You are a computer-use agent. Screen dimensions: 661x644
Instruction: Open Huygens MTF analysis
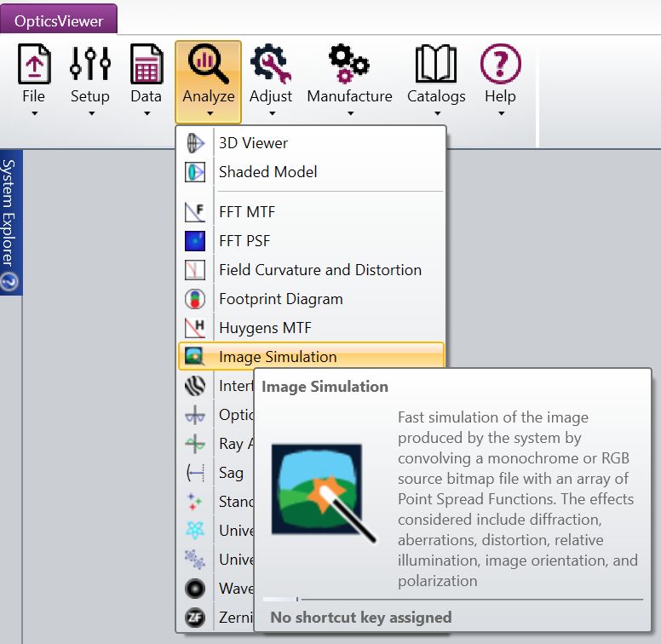click(264, 328)
